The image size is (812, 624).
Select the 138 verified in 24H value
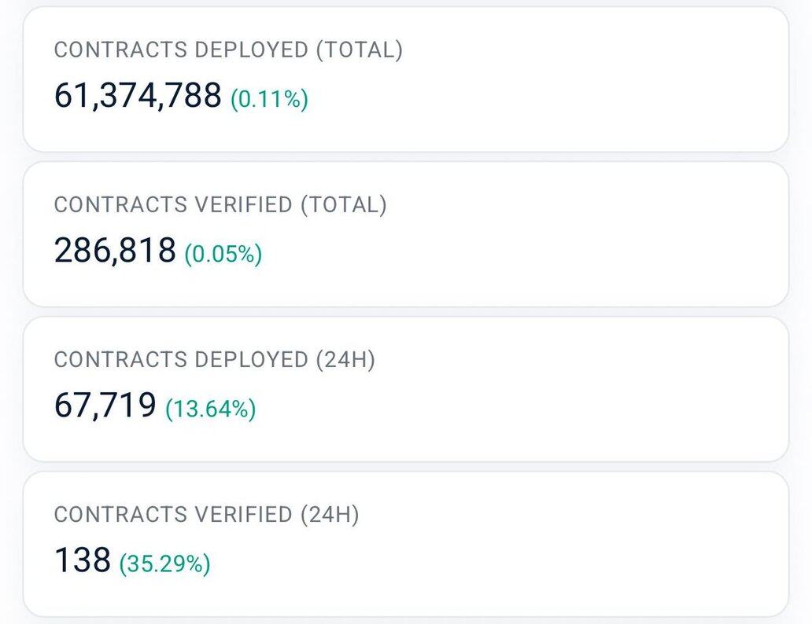point(83,560)
